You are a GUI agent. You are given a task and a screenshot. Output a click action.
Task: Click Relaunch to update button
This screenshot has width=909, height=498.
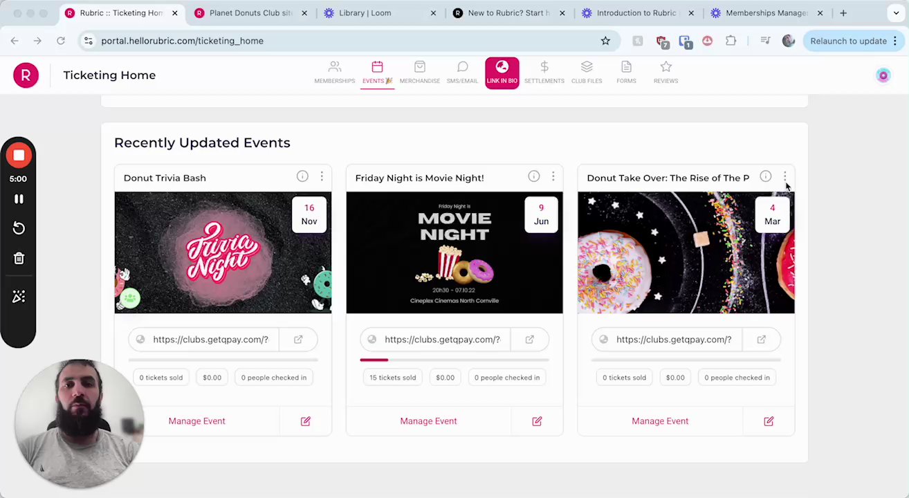click(852, 41)
